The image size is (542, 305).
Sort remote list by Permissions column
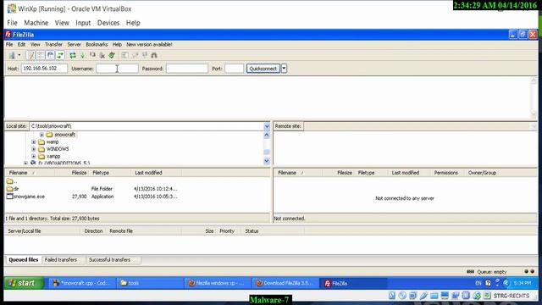(446, 173)
